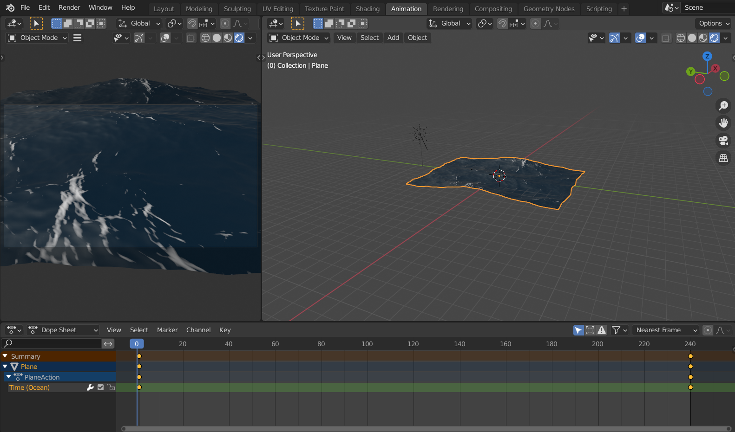Switch to the Shading workspace tab
This screenshot has width=735, height=432.
point(367,9)
